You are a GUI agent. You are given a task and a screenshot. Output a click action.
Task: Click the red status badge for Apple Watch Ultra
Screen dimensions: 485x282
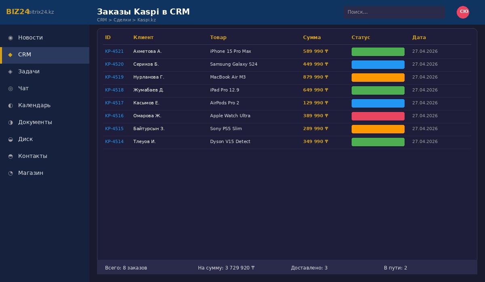tap(378, 116)
